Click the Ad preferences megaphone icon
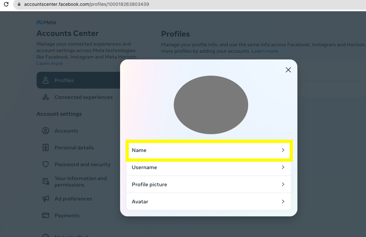 (46, 199)
